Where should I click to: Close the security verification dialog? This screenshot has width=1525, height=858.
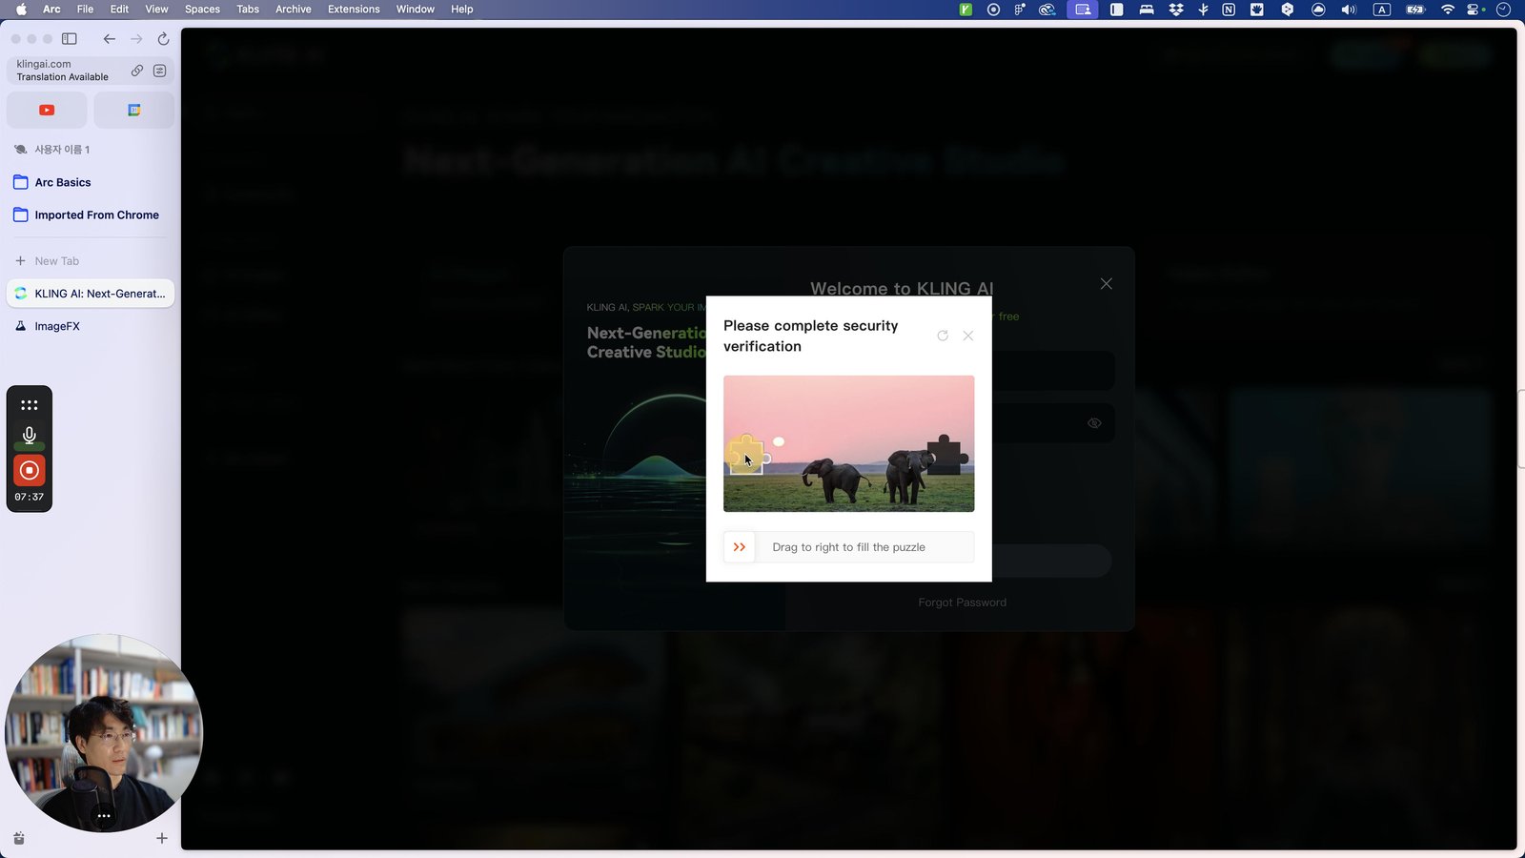967,336
